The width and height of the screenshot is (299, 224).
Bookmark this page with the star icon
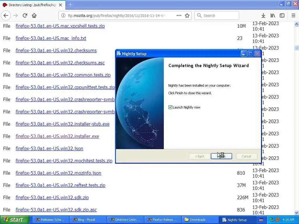pyautogui.click(x=187, y=15)
